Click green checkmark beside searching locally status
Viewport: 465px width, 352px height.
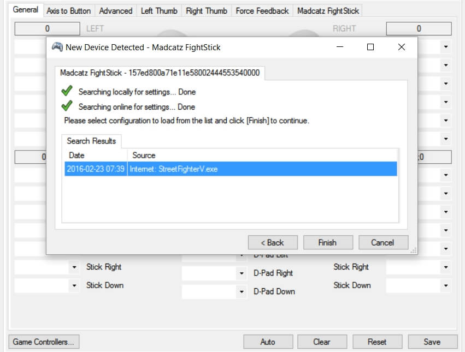tap(67, 92)
